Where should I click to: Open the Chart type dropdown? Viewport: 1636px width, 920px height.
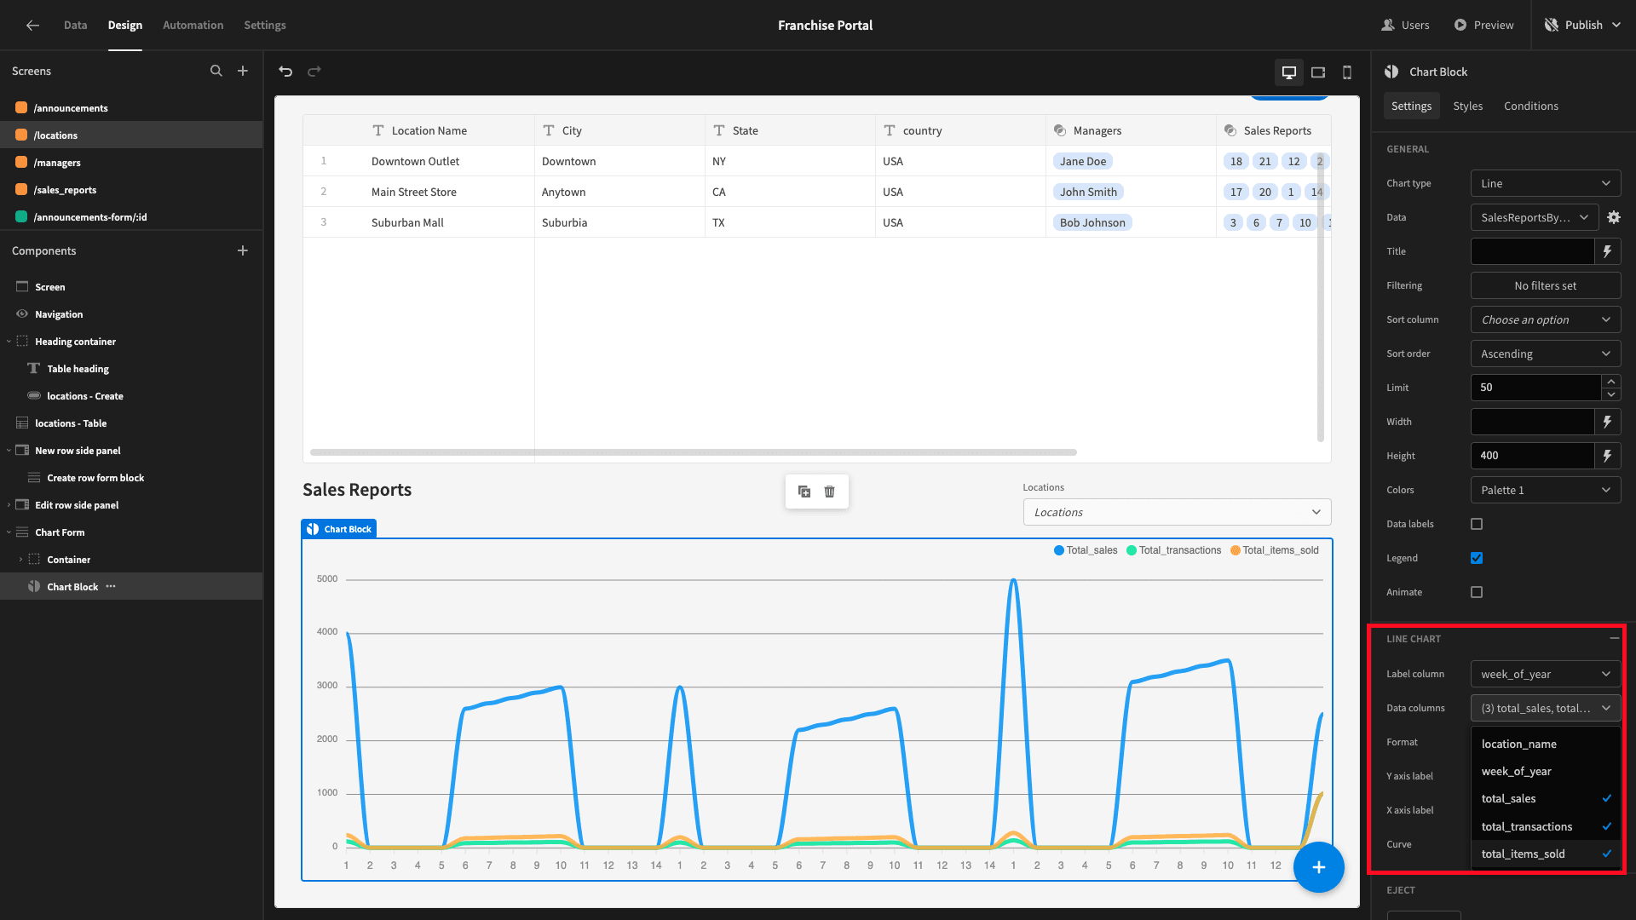pyautogui.click(x=1546, y=183)
